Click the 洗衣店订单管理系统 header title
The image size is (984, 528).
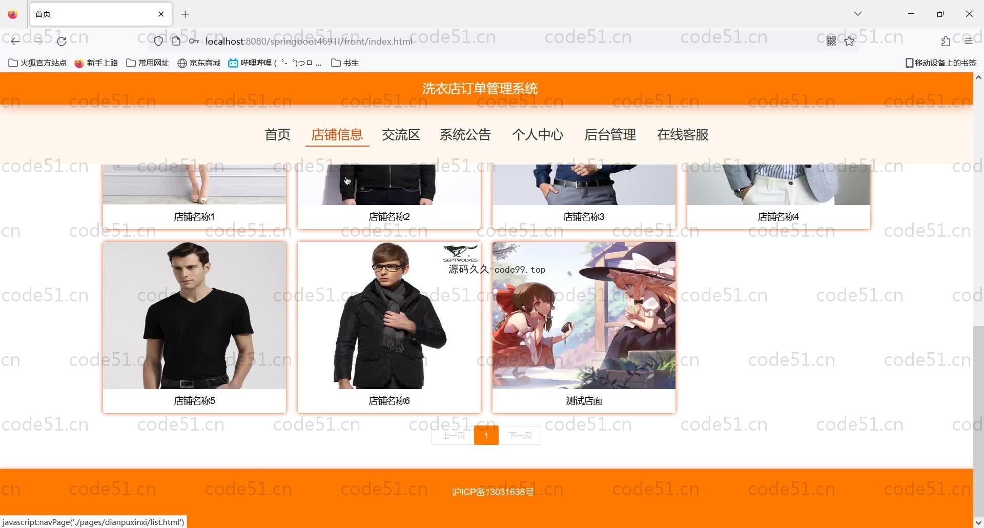point(480,89)
